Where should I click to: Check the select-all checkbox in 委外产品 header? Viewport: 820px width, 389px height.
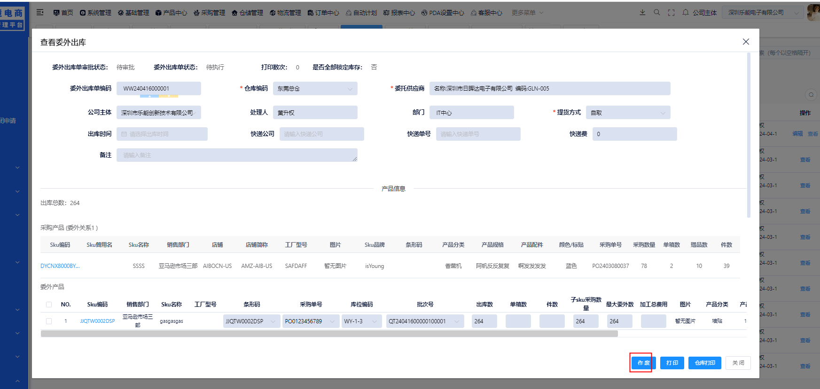pos(49,305)
